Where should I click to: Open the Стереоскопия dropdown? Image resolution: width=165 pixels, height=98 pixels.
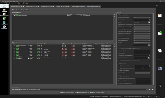coord(143,73)
